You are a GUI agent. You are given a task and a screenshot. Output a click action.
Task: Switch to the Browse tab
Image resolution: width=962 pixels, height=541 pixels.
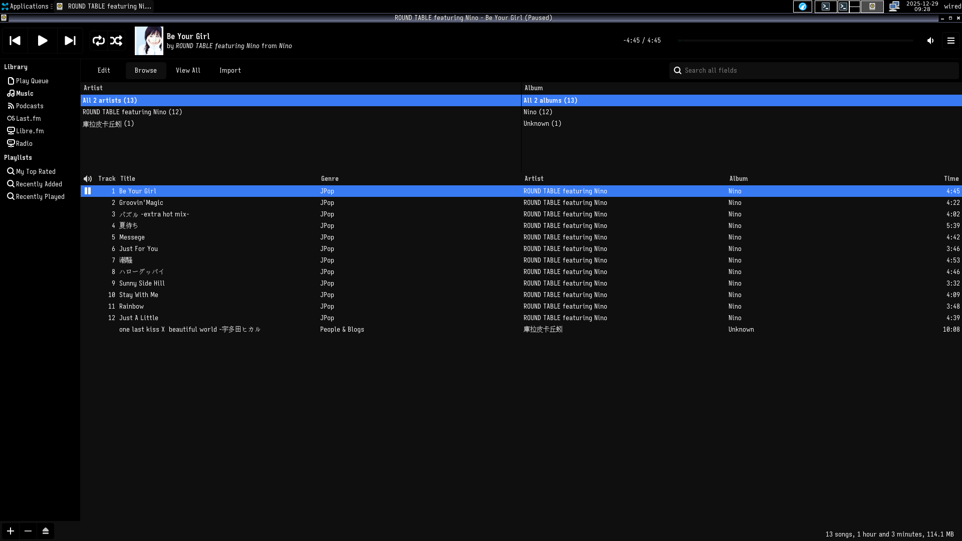[x=145, y=71]
